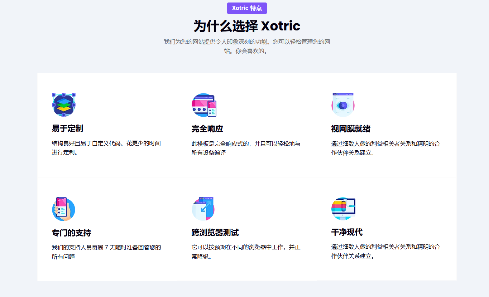Select the 干净现代 card title
This screenshot has height=297, width=489.
pyautogui.click(x=347, y=232)
